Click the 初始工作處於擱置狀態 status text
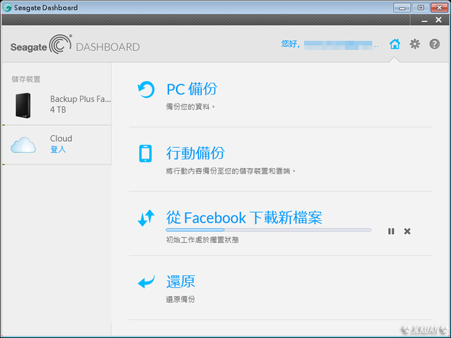 (x=202, y=240)
